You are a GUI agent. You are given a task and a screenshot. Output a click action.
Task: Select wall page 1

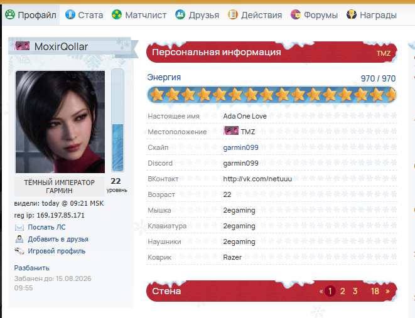[330, 291]
